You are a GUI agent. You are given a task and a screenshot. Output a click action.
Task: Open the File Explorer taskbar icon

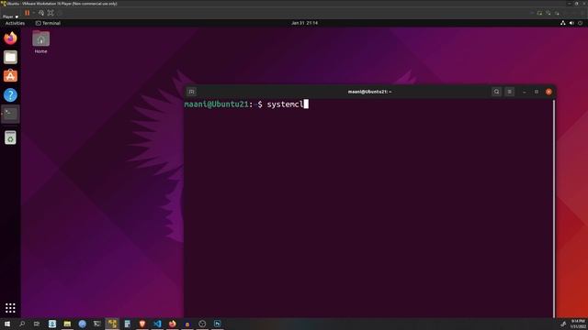click(x=67, y=324)
